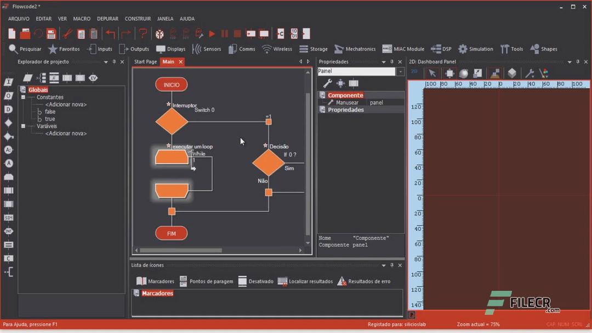Open the Comms components toolbar
This screenshot has height=333, width=592.
coord(242,49)
